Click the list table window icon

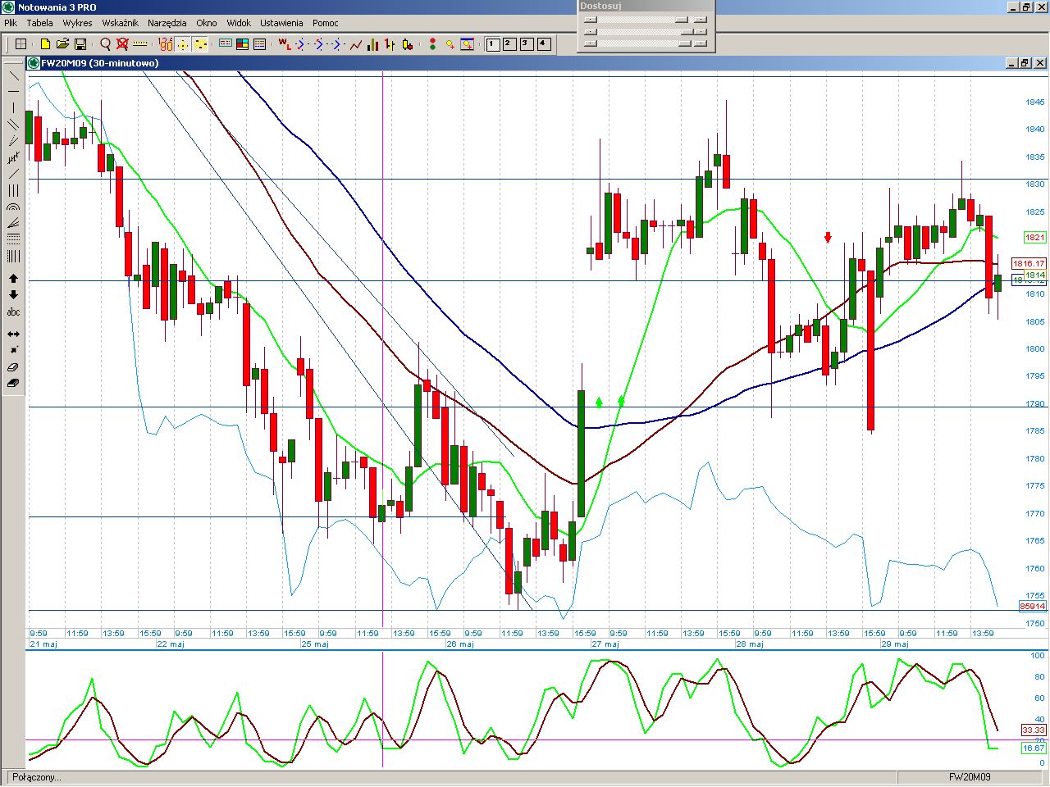[x=260, y=44]
